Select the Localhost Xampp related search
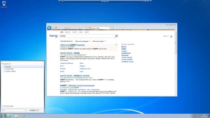The height and width of the screenshot is (118, 210). pyautogui.click(x=127, y=62)
